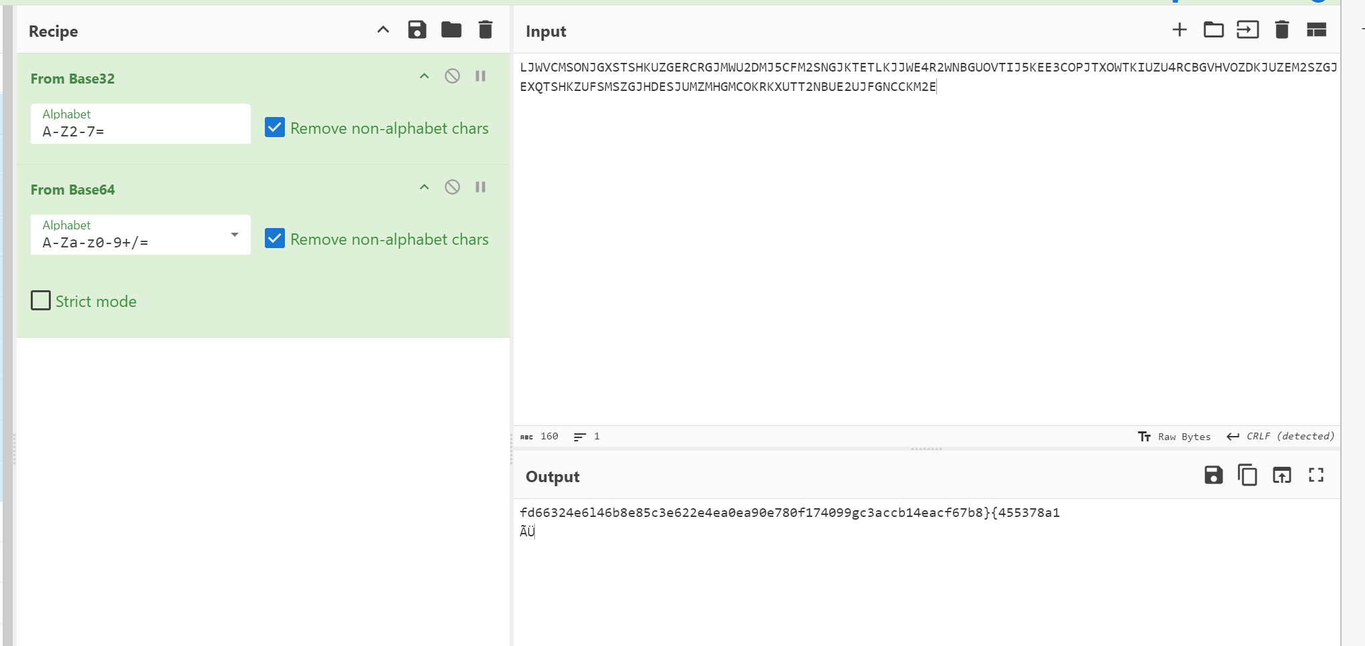The height and width of the screenshot is (646, 1365).
Task: Save the recipe using the disk icon
Action: coord(417,30)
